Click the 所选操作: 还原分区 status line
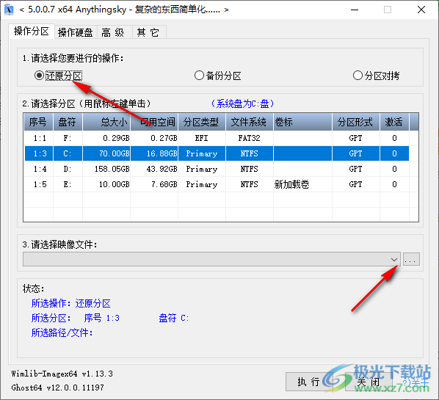This screenshot has width=439, height=400. click(x=70, y=303)
